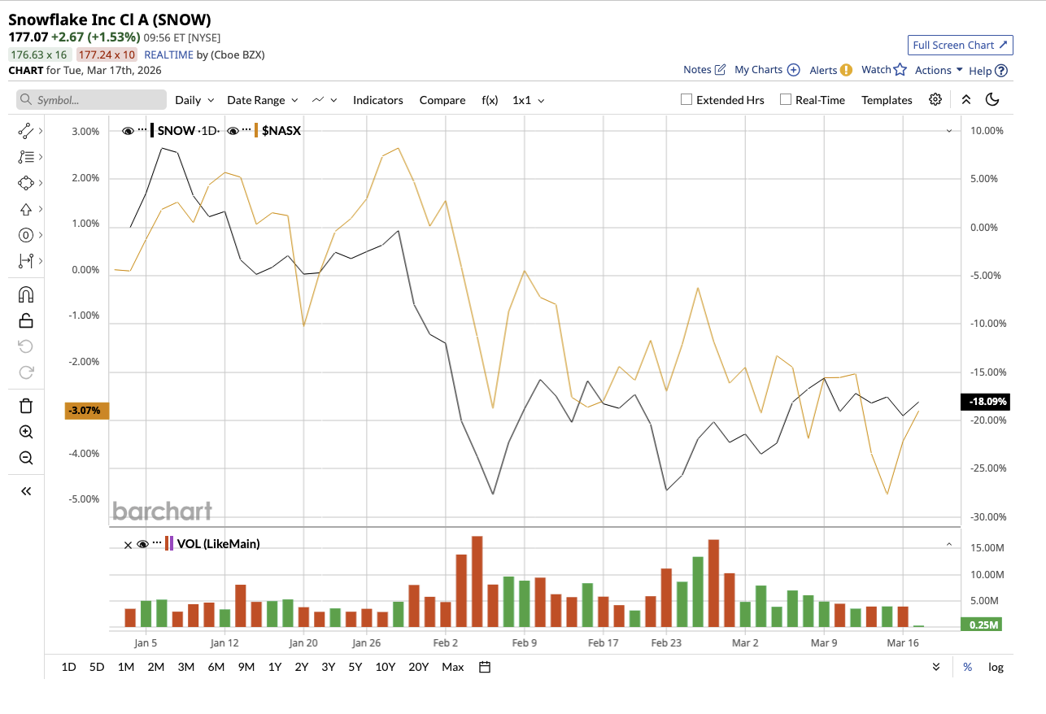Remove the VOL indicator pane
The width and height of the screenshot is (1046, 714).
click(128, 544)
